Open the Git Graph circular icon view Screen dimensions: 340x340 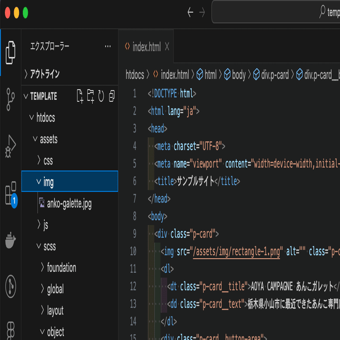click(x=11, y=286)
